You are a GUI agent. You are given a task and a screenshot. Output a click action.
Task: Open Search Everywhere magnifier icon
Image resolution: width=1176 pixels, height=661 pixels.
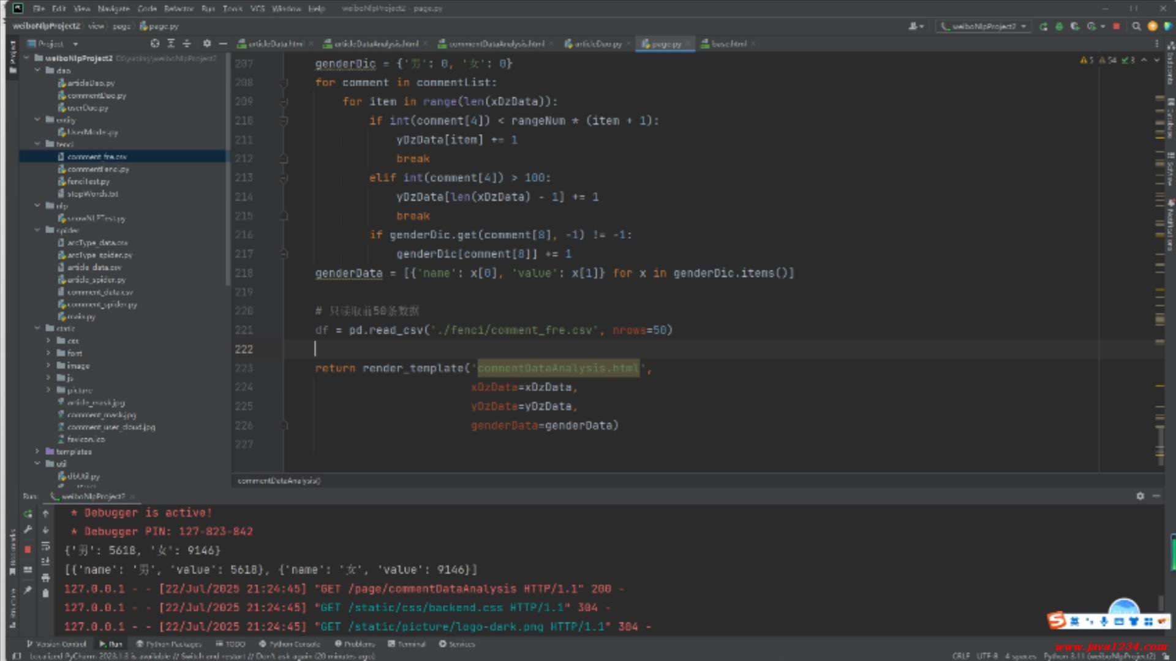(x=1136, y=26)
